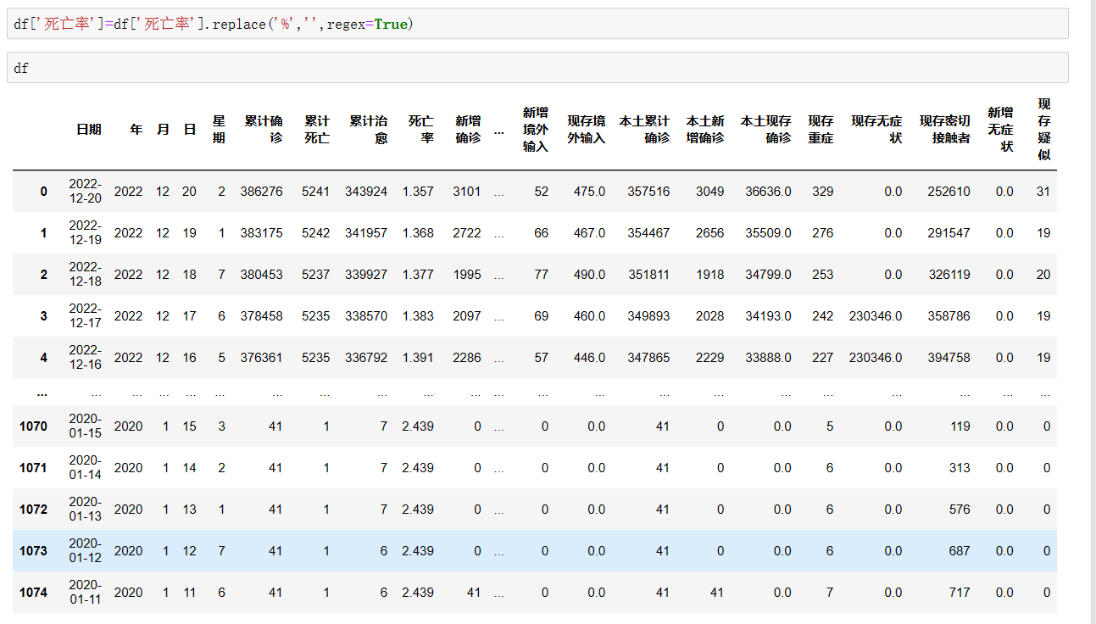Image resolution: width=1096 pixels, height=624 pixels.
Task: Click the 230346.0 value in row 3
Action: point(876,316)
